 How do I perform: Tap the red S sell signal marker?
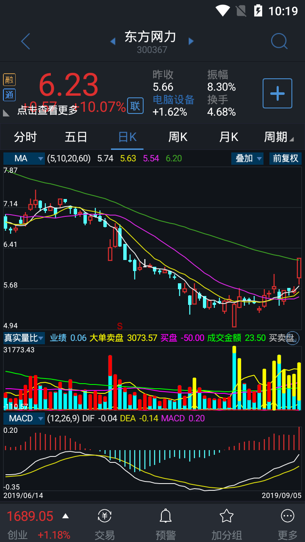pos(120,326)
